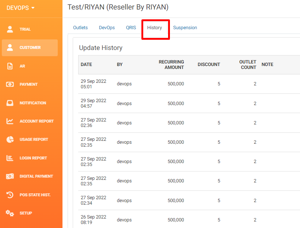Select the 27 Sep 2022 02:34 date cell
Viewport: 300px width, 228px height.
pos(94,200)
